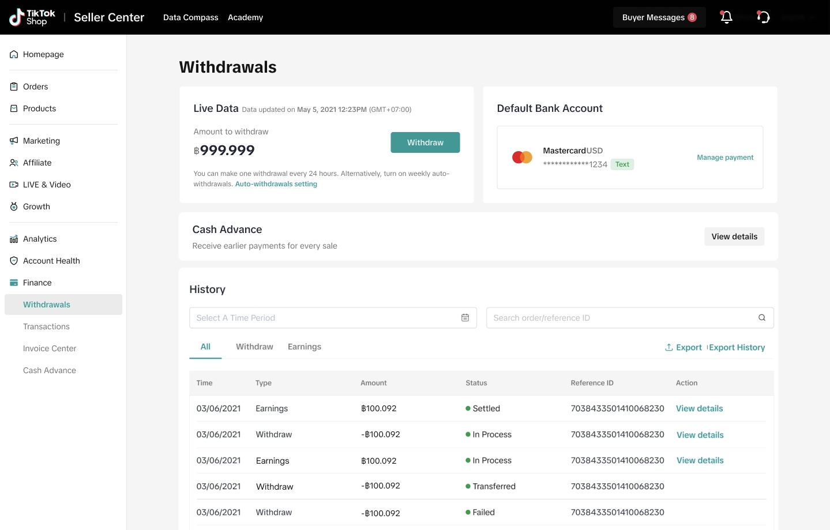
Task: Click the Marketing megaphone icon
Action: [x=14, y=141]
